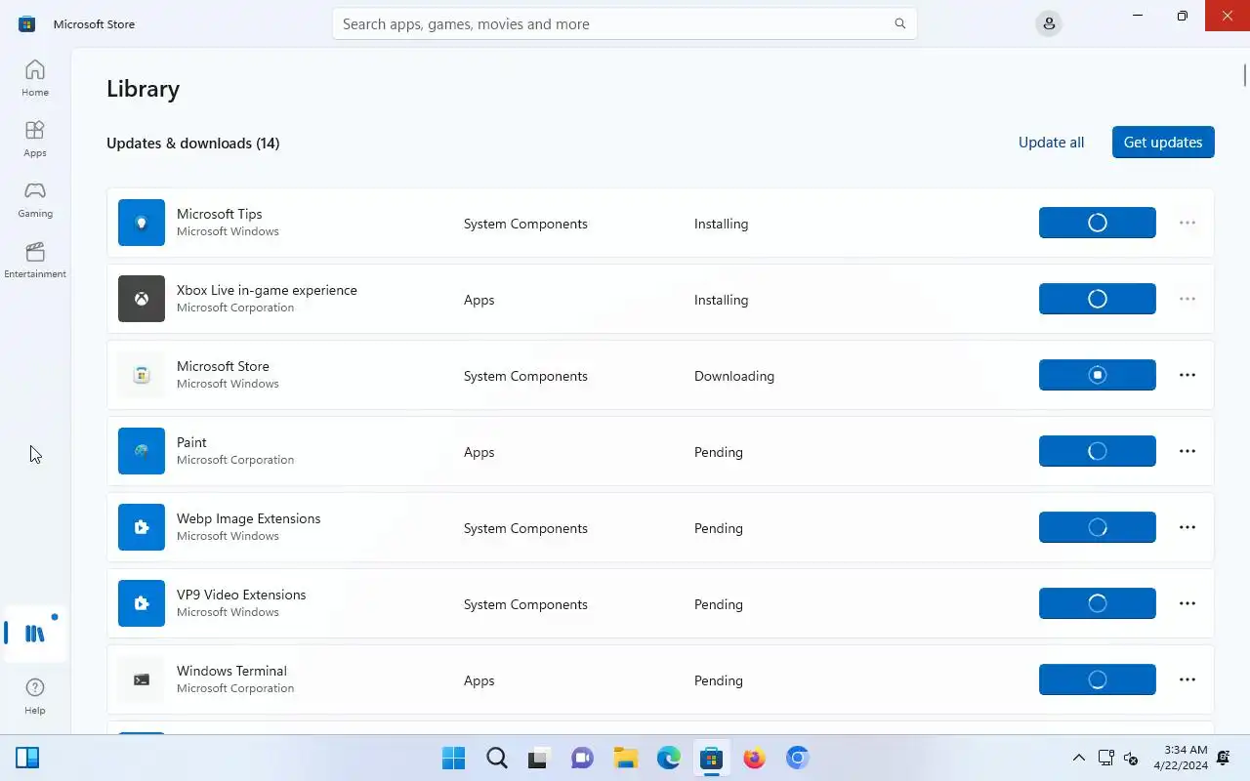Open the Windows Start menu
The height and width of the screenshot is (781, 1250).
click(454, 758)
